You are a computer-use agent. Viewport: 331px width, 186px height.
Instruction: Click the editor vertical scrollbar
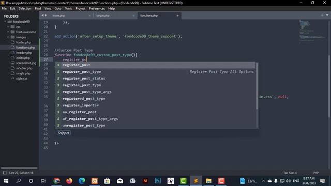pos(329,86)
